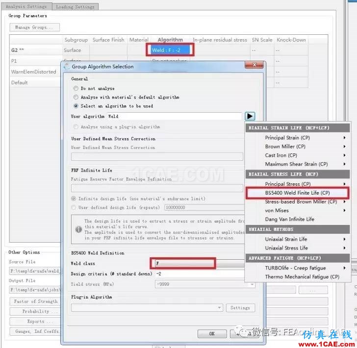This screenshot has width=357, height=348.
Task: Confirm the dialog with OK
Action: [x=212, y=333]
